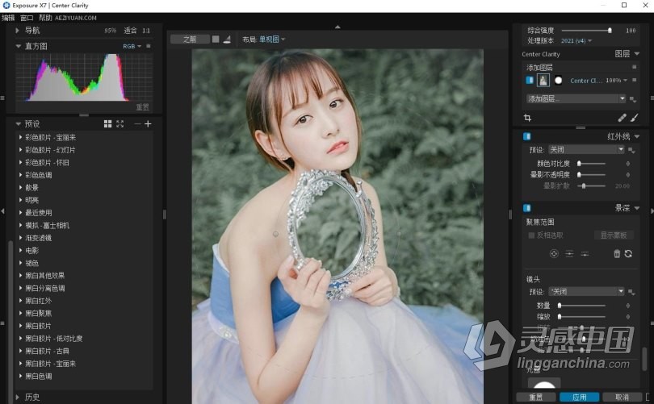654x404 pixels.
Task: Delete focus region with trash icon
Action: tap(617, 253)
